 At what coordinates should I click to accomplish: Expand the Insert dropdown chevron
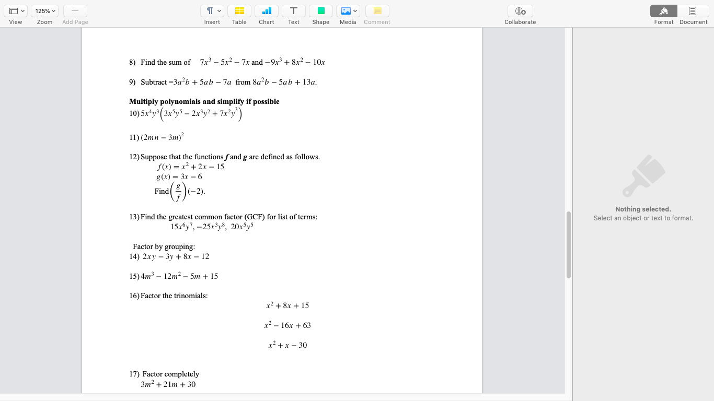218,10
